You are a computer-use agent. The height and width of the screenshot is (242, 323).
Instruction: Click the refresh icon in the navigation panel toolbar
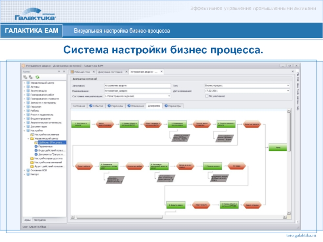(x=37, y=77)
